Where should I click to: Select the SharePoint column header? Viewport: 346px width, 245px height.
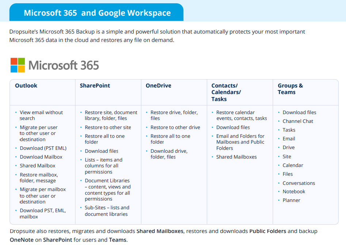coord(95,86)
